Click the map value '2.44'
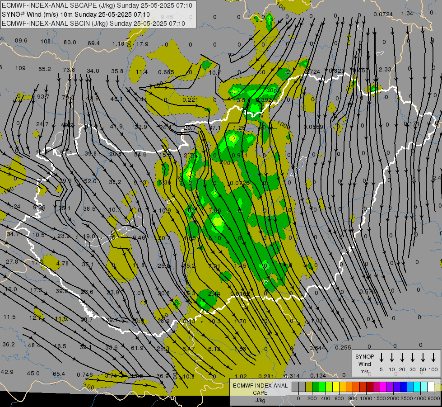Screen dimensions: 442x407 tap(214, 294)
